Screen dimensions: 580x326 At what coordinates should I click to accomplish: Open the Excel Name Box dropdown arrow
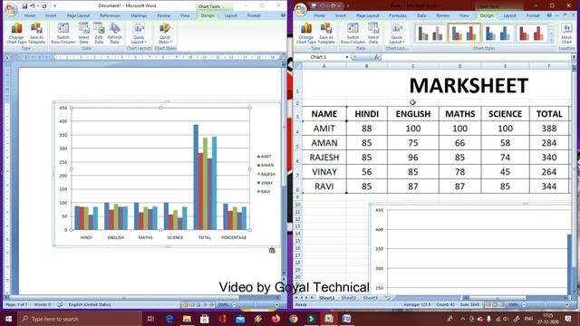point(347,57)
